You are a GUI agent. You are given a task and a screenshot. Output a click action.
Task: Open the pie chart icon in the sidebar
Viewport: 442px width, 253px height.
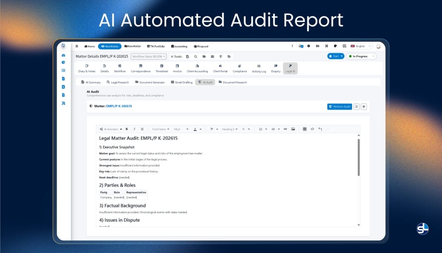[63, 63]
